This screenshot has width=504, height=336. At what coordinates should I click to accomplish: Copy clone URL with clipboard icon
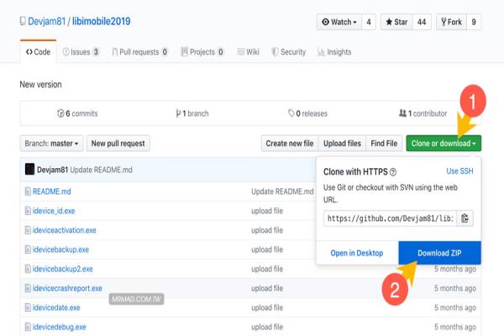tap(465, 218)
